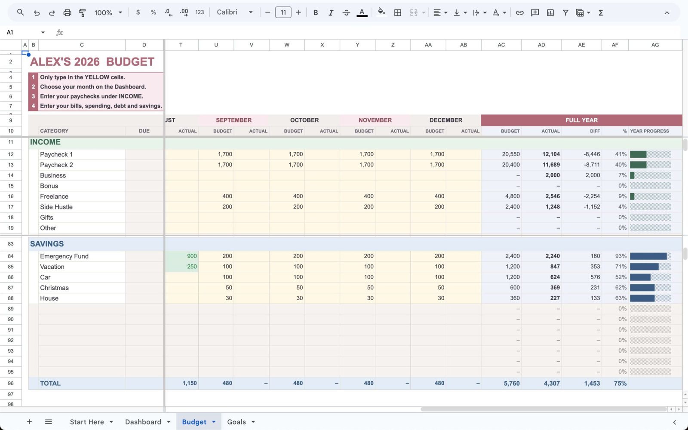Screen dimensions: 688x430
Task: Decrease decimal places
Action: 169,12
